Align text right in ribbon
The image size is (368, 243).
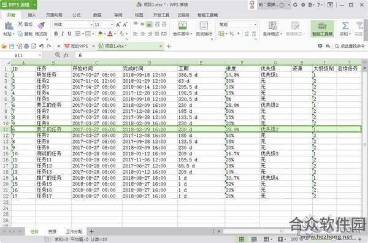tap(150, 34)
